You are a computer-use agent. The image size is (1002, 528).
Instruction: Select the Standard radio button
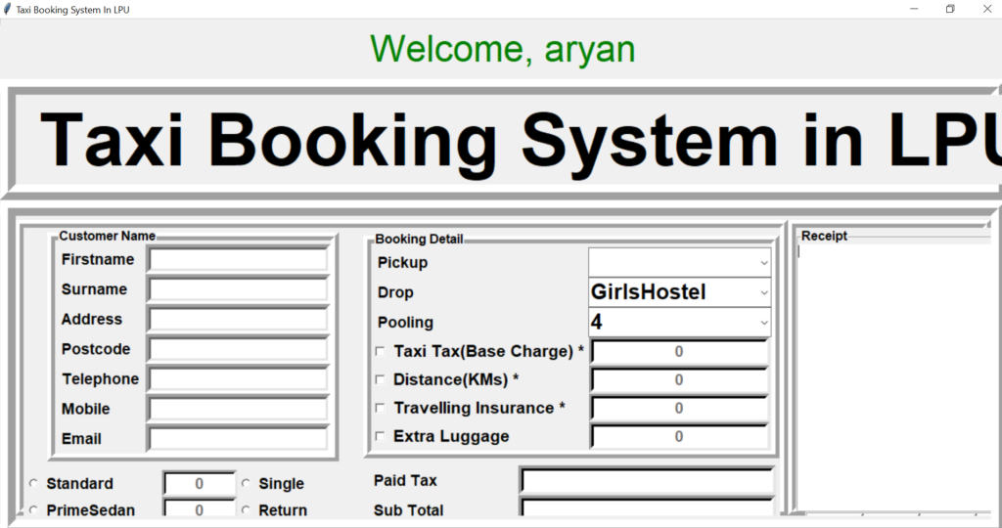(33, 483)
